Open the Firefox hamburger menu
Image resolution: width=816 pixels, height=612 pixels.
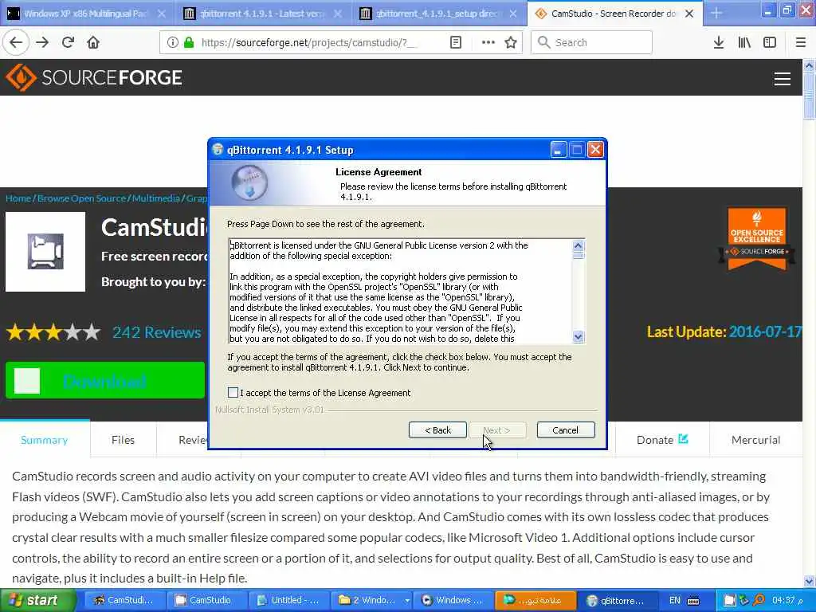[801, 43]
